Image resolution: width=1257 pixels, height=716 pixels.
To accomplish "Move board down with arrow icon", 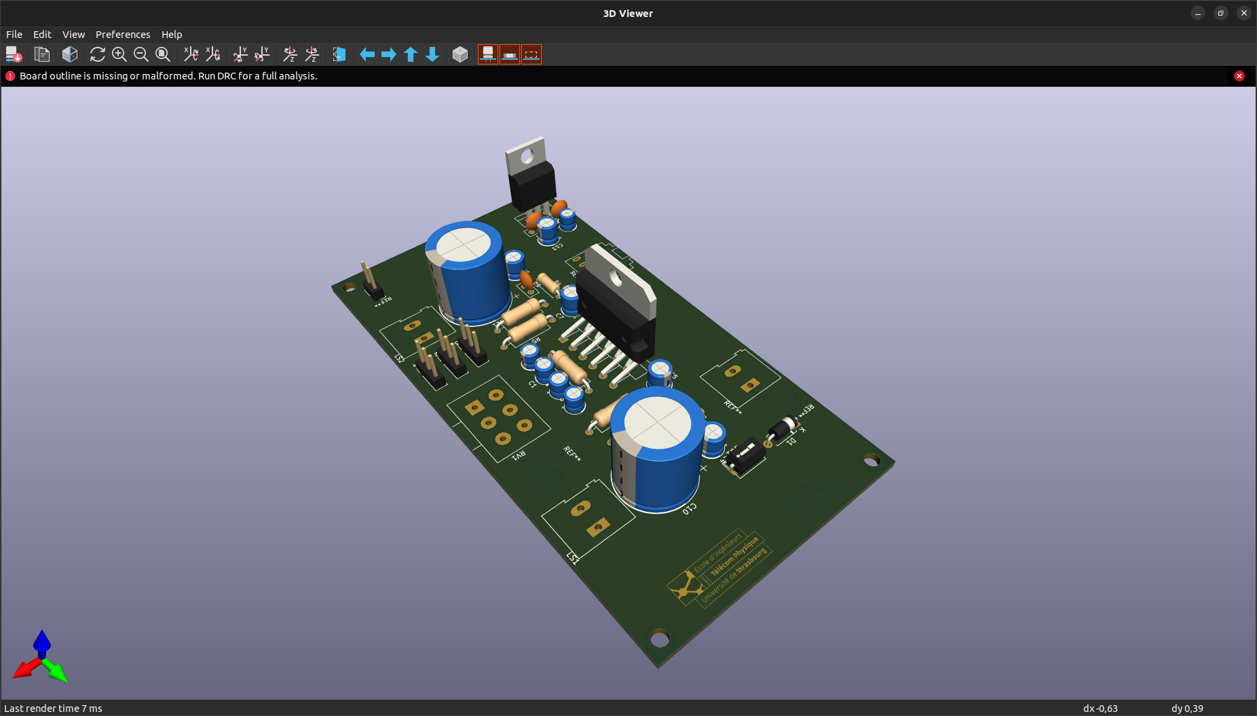I will tap(432, 54).
